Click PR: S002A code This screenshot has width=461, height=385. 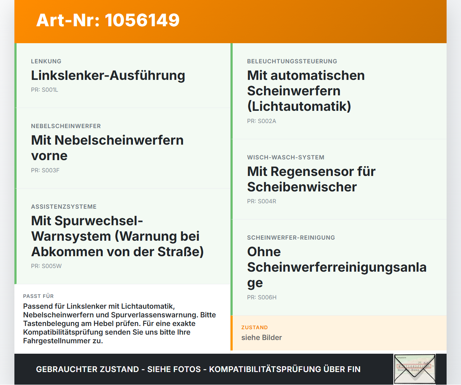coord(262,121)
